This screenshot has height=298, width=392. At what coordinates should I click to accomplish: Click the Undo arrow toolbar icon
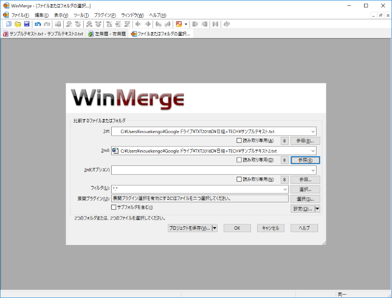click(x=38, y=24)
